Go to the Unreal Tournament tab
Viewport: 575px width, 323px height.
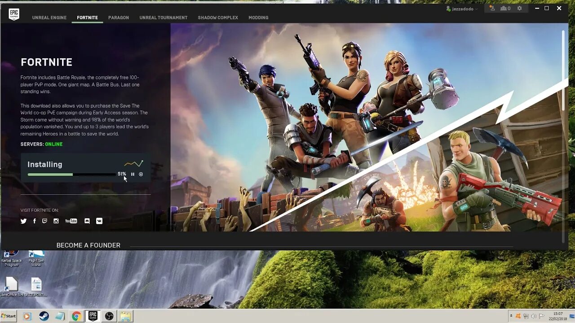tap(164, 17)
